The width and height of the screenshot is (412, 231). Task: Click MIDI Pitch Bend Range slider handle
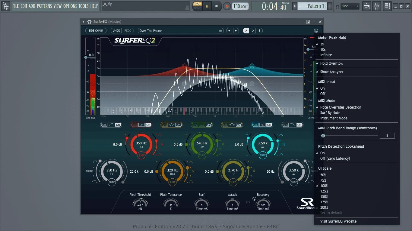point(323,136)
